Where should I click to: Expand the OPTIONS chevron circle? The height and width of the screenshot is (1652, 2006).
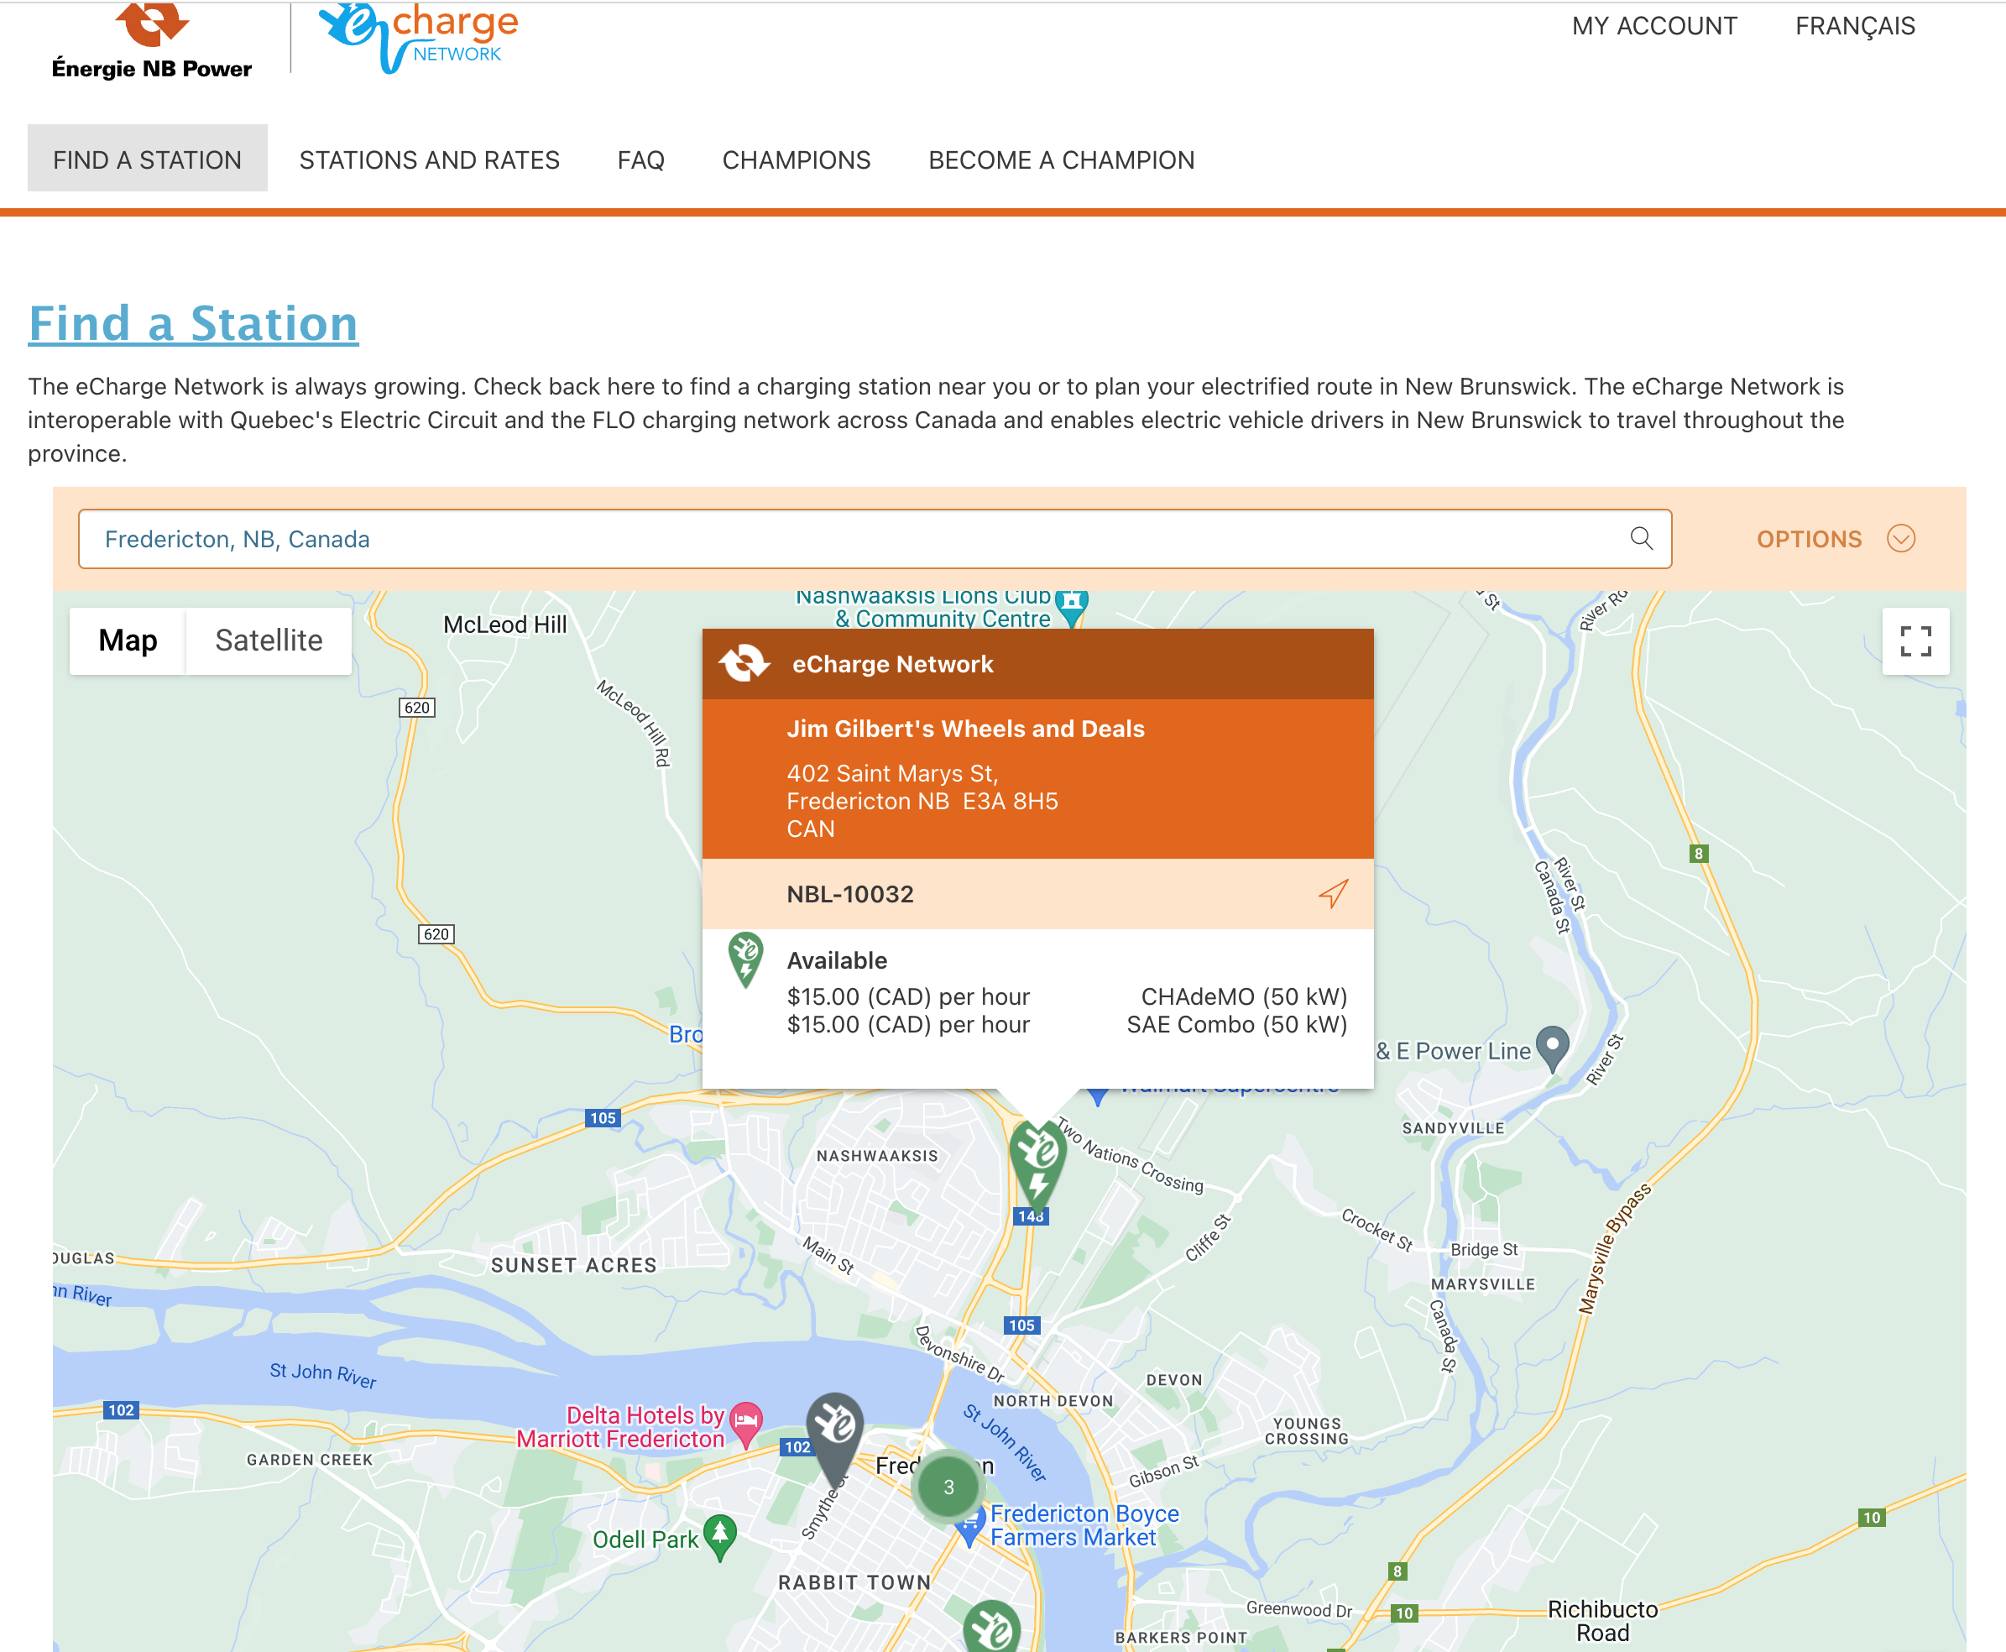[x=1900, y=539]
